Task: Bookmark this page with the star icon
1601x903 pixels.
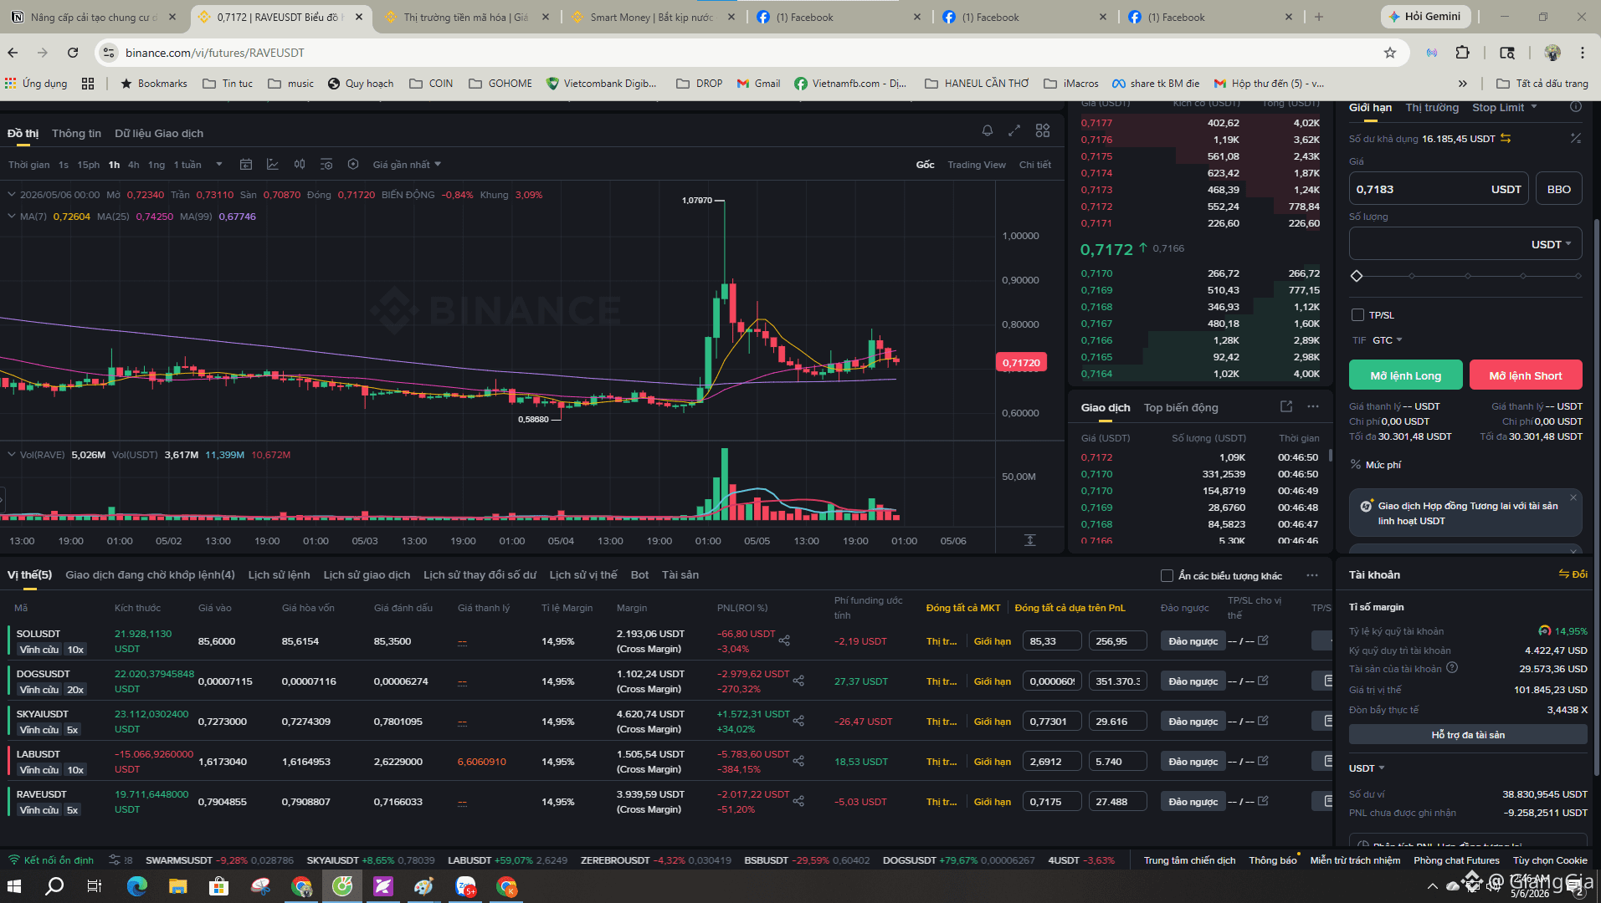Action: (x=1390, y=53)
